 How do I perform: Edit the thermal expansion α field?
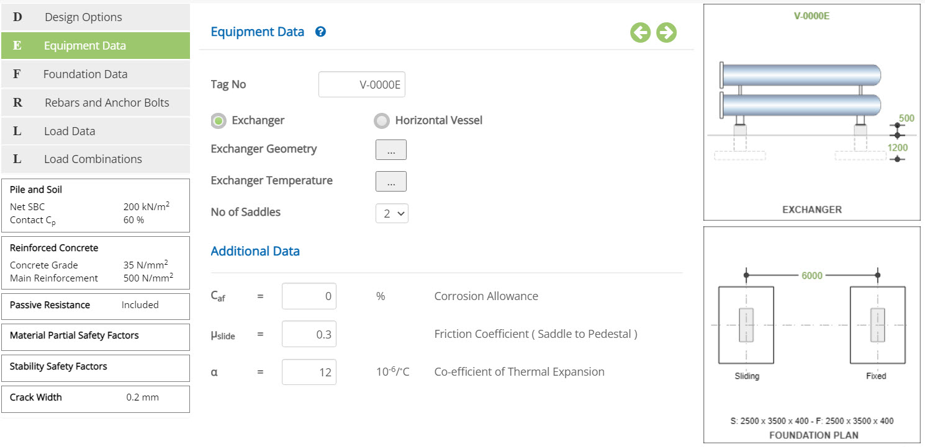coord(309,372)
